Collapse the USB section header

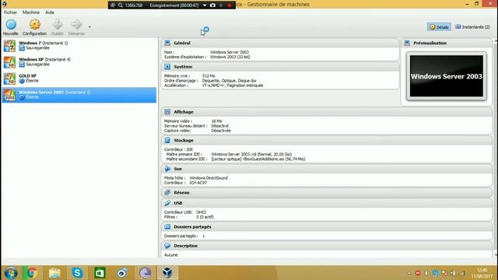pyautogui.click(x=327, y=203)
